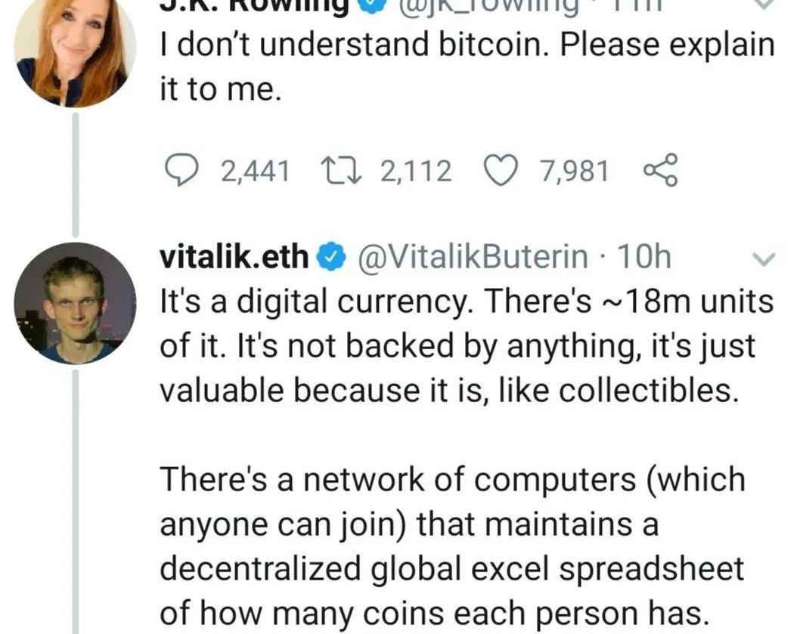This screenshot has height=634, width=803.
Task: Click the reply speech bubble icon
Action: 181,171
